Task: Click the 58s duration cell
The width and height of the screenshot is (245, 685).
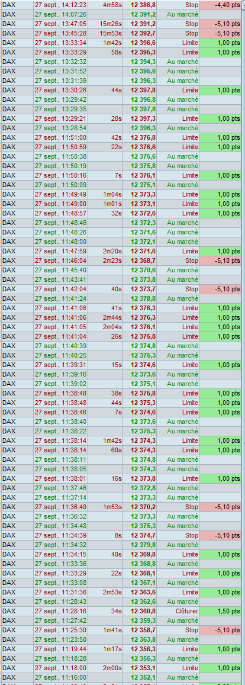Action: 106,52
